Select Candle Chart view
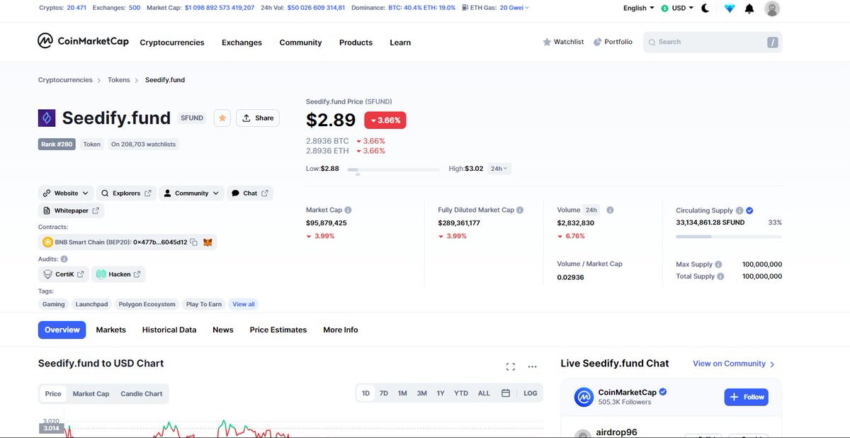The image size is (850, 438). [142, 393]
